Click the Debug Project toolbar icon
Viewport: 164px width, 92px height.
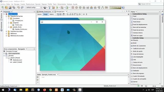[62, 7]
